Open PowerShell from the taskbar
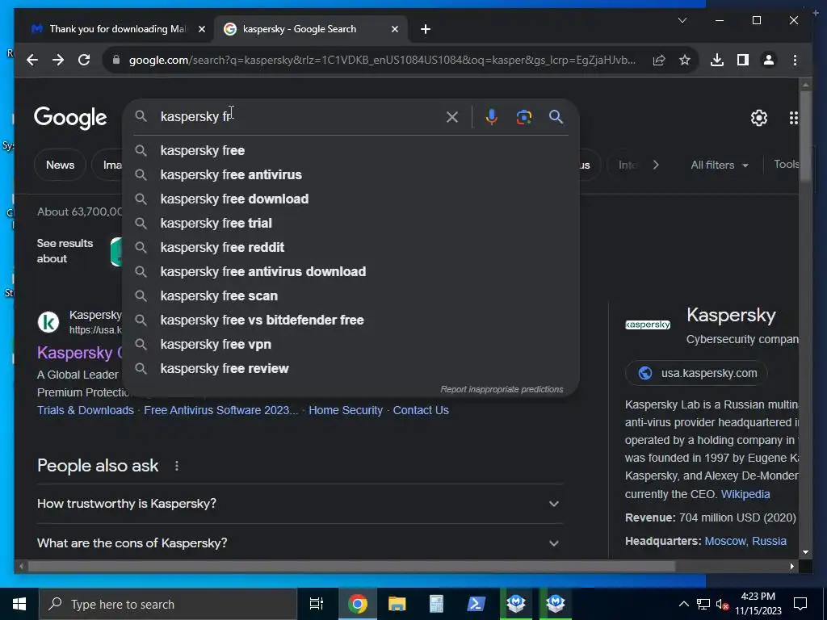Image resolution: width=827 pixels, height=620 pixels. [x=476, y=604]
